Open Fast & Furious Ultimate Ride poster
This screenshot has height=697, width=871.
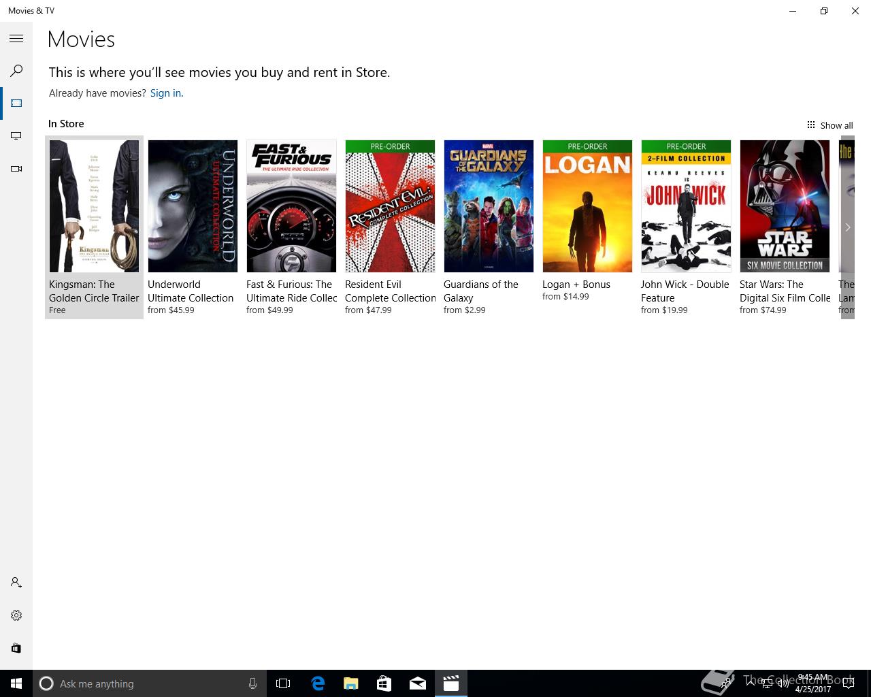pyautogui.click(x=291, y=206)
